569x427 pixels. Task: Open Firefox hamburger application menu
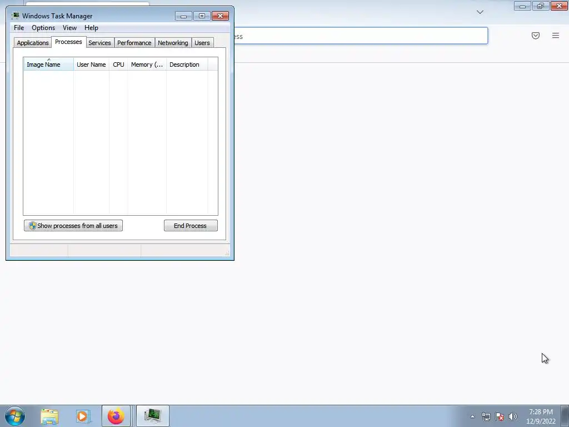(x=556, y=36)
